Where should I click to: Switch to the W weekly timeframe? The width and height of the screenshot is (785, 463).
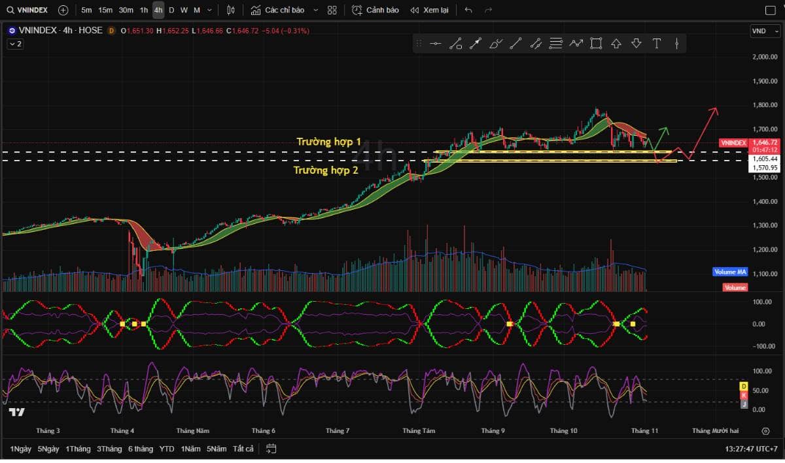coord(184,10)
